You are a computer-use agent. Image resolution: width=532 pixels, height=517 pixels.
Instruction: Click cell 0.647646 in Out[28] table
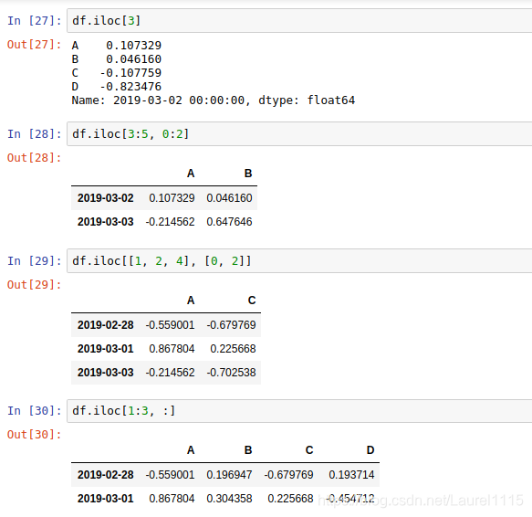pyautogui.click(x=229, y=222)
